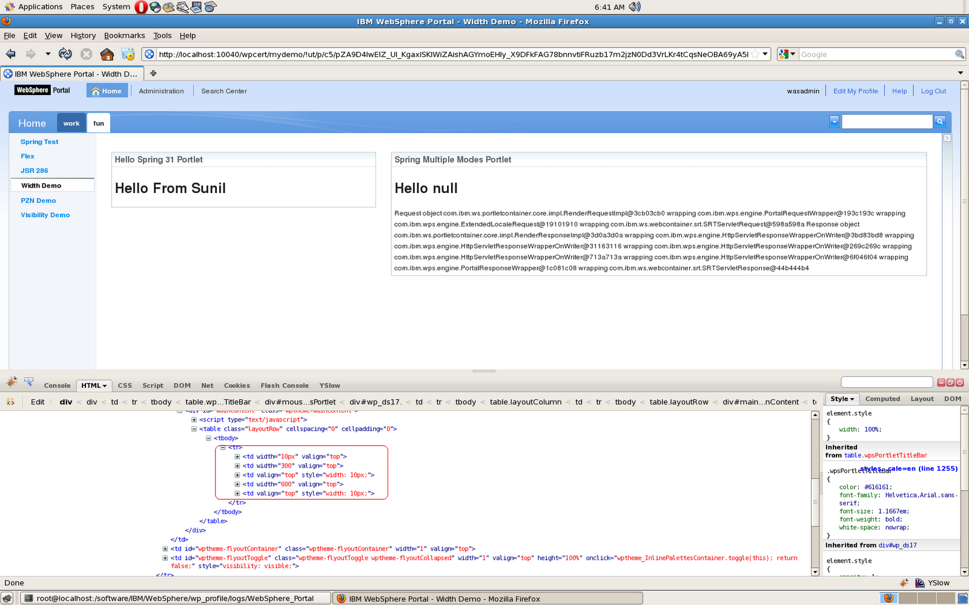Switch to Firebug CSS tab
The image size is (969, 605).
click(x=125, y=385)
